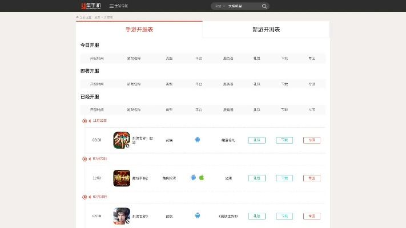The image size is (406, 228).
Task: Open the 剑侠世界3 game thumbnail
Action: [122, 216]
